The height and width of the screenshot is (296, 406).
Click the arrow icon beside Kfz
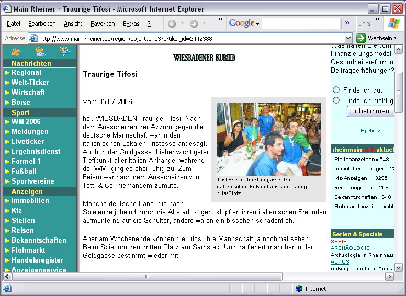pyautogui.click(x=7, y=211)
